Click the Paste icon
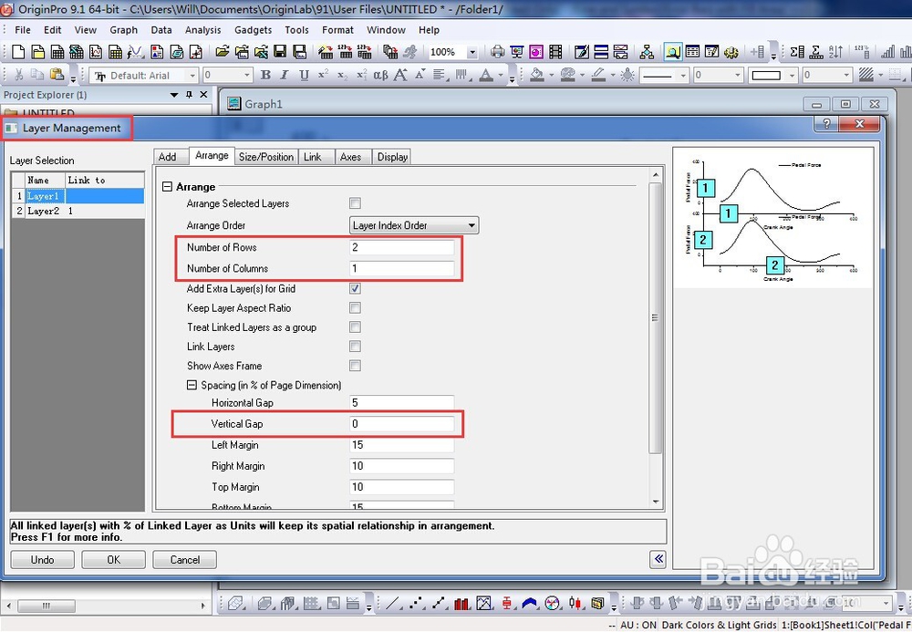The image size is (912, 632). tap(57, 75)
